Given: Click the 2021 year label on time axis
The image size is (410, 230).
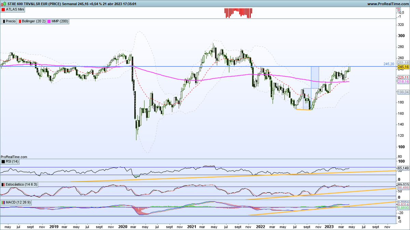Looking at the screenshot, I should [191, 226].
